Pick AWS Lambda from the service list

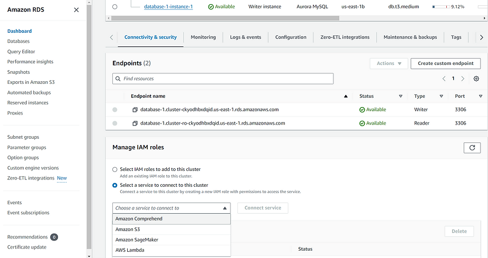171,250
